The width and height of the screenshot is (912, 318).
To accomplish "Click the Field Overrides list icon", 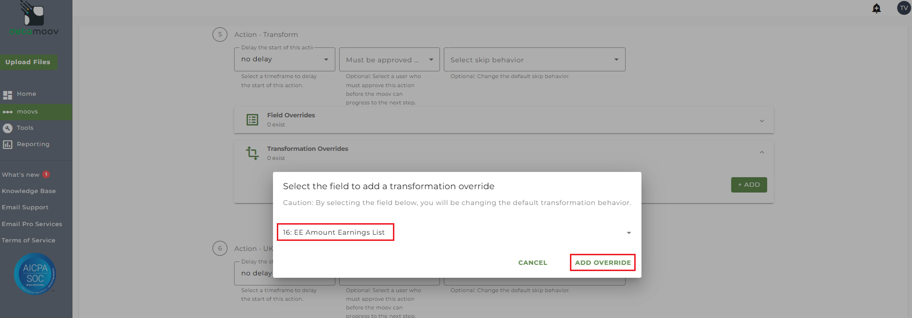I will (x=252, y=120).
